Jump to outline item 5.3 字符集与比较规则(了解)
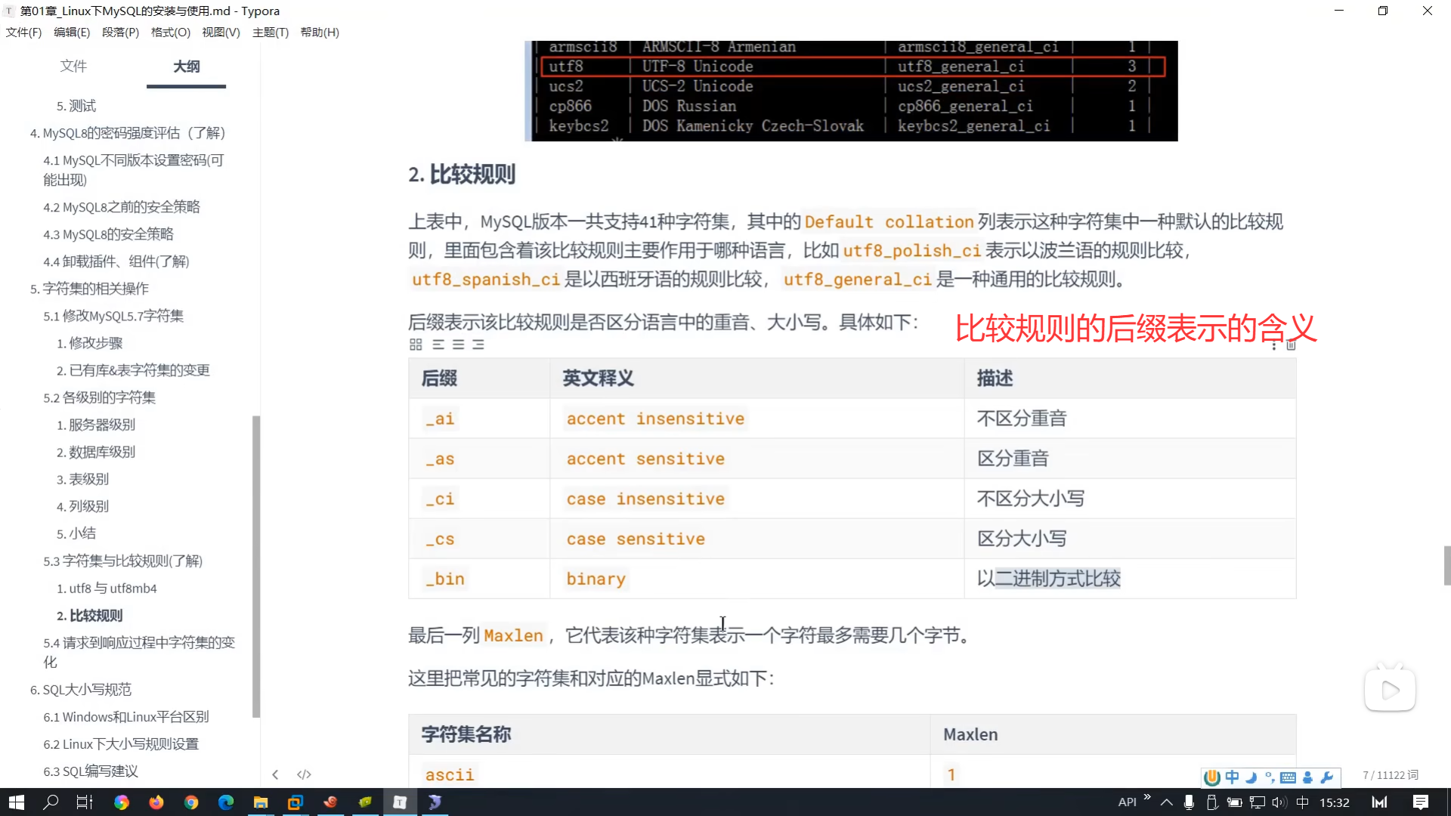This screenshot has width=1451, height=816. 122,561
